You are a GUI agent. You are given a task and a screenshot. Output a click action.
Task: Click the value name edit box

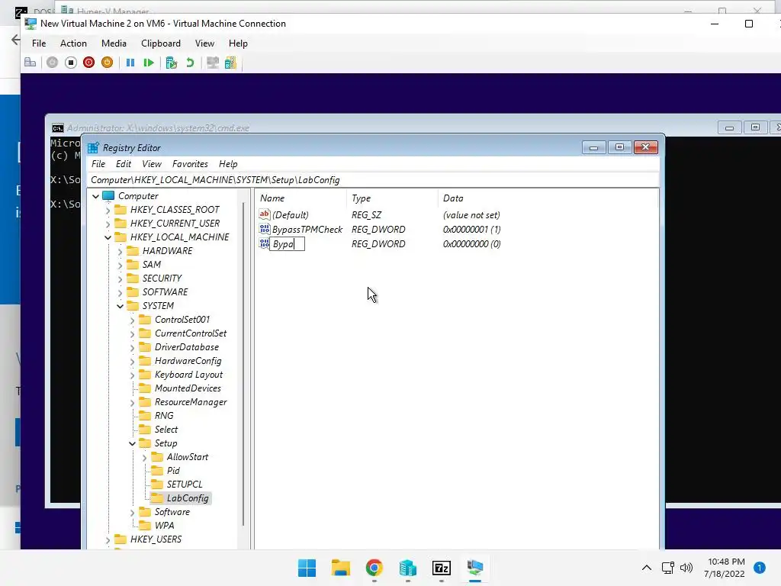[x=287, y=243]
